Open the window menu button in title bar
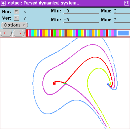This screenshot has height=129, width=130. 3,3
